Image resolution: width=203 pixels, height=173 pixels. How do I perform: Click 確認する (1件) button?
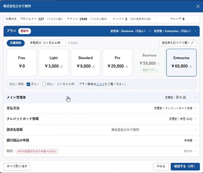click(x=185, y=167)
